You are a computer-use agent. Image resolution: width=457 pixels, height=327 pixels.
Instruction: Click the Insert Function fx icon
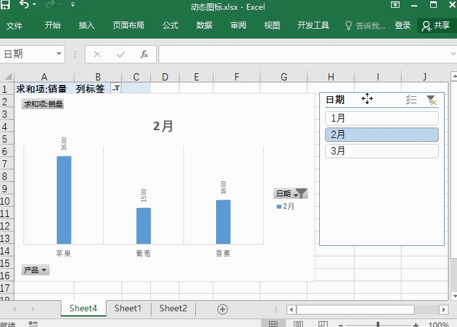click(x=144, y=54)
